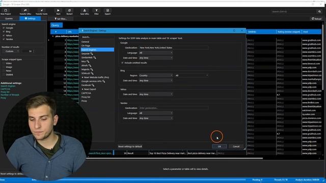
Task: Toggle the Yandex search engine checkbox
Action: [4, 39]
